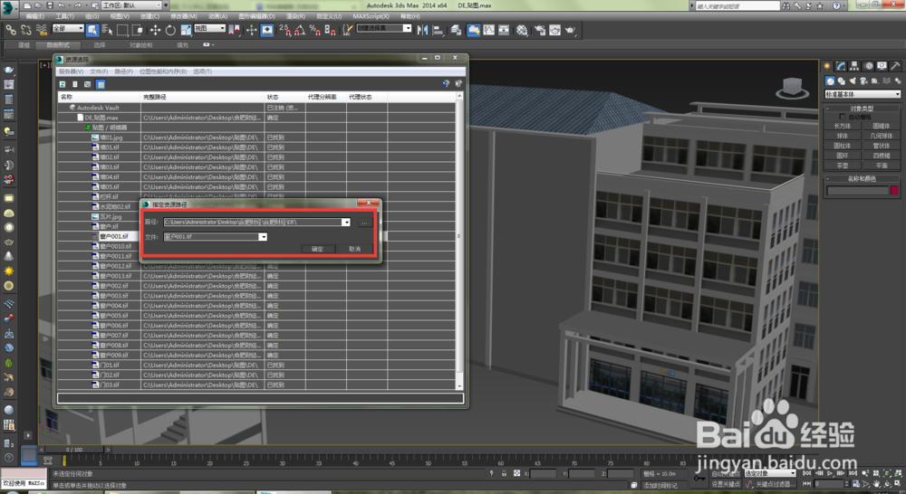Switch to the Motion command panel tab
This screenshot has width=906, height=494.
tap(869, 66)
